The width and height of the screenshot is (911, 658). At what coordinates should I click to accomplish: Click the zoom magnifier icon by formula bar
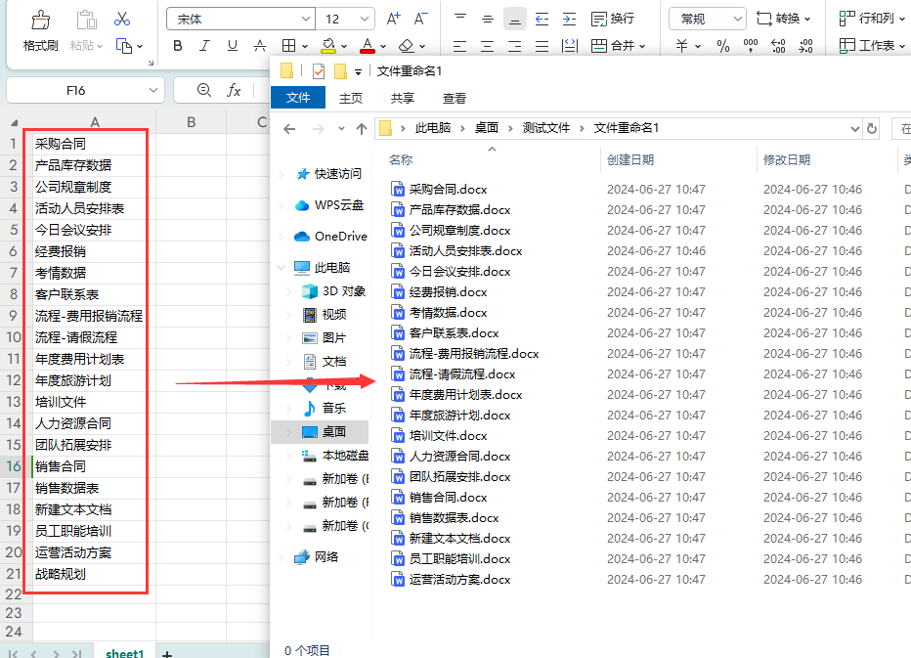[x=204, y=90]
